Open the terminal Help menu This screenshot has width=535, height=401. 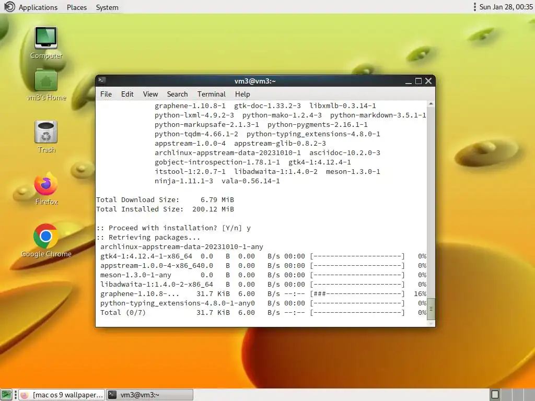[x=242, y=94]
